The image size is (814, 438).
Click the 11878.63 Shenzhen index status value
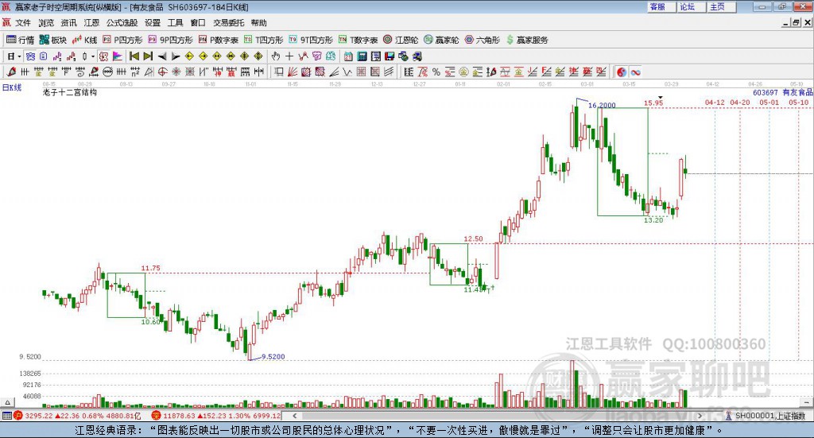(179, 416)
